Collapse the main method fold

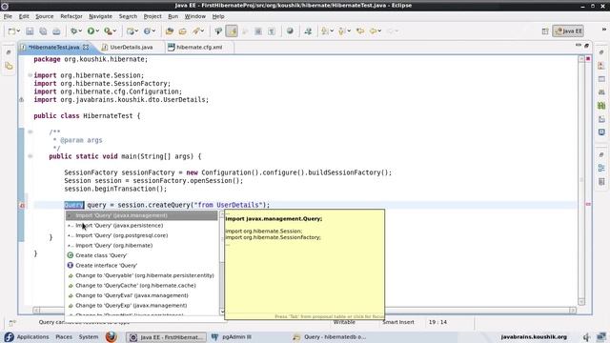point(30,156)
